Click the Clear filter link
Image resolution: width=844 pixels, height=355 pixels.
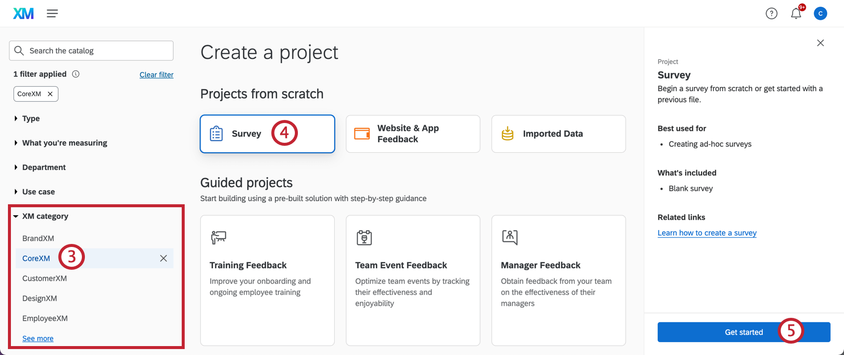point(156,74)
